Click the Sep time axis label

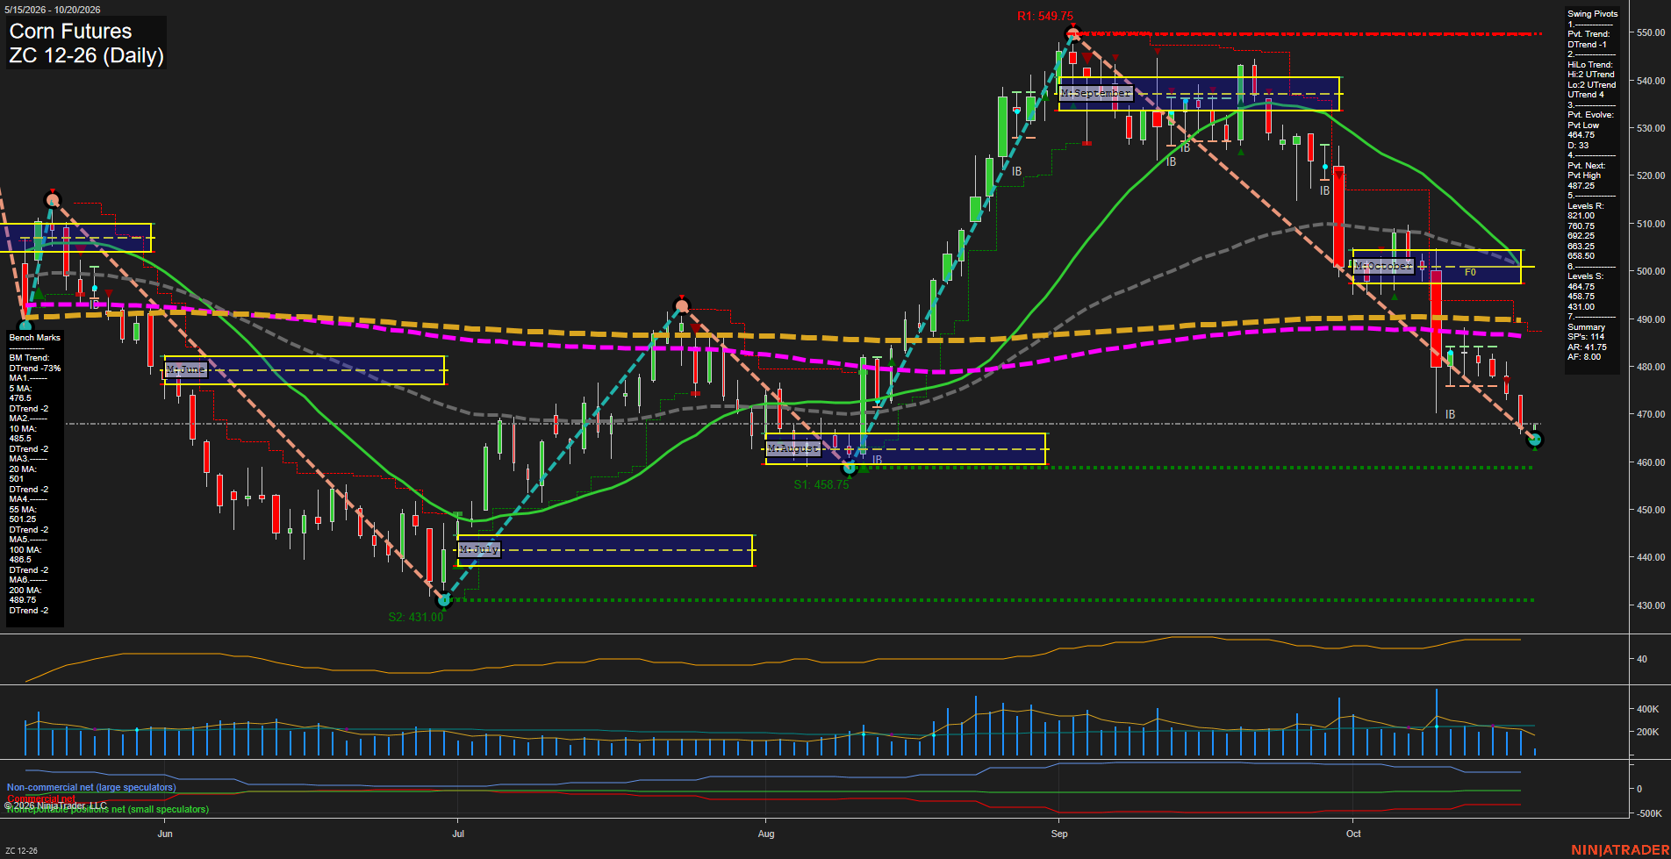click(1059, 834)
